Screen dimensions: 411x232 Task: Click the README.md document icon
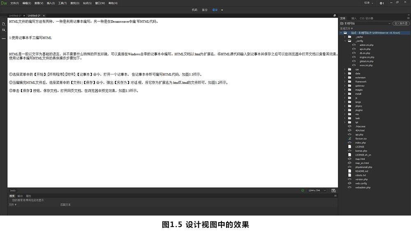click(349, 171)
